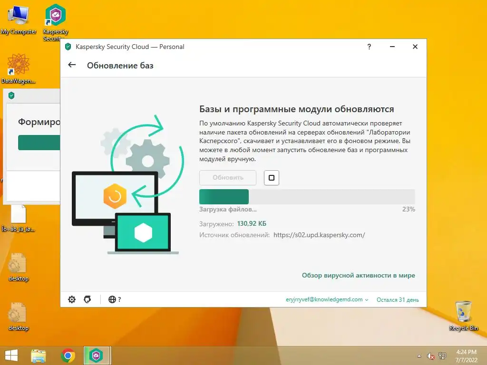
Task: Click the Обновление баз page title
Action: coord(120,66)
